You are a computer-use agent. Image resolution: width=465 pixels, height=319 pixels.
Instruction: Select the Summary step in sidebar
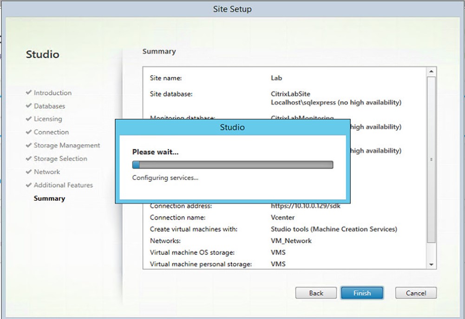click(x=49, y=198)
